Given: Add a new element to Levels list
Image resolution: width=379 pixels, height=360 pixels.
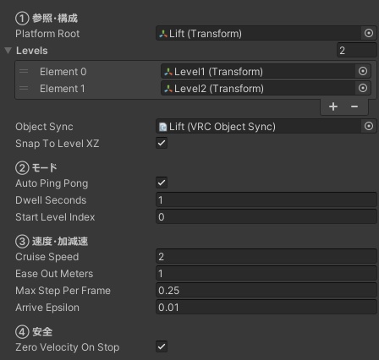Looking at the screenshot, I should (x=333, y=106).
